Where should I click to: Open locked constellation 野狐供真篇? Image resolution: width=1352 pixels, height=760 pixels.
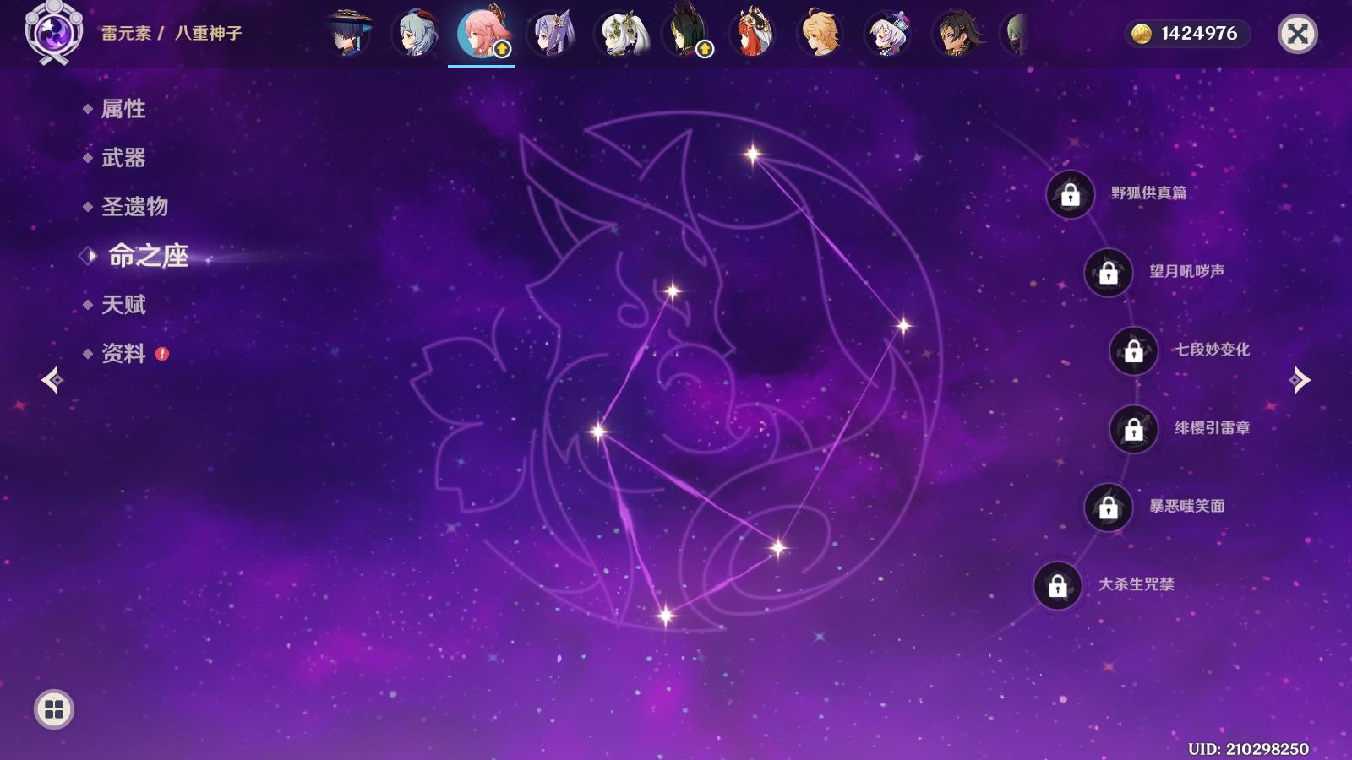[1071, 194]
